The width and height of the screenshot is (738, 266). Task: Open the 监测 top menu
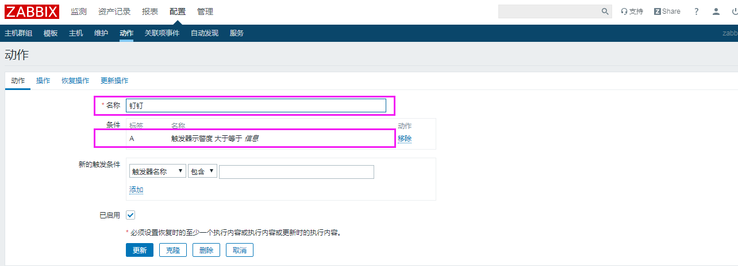(79, 11)
